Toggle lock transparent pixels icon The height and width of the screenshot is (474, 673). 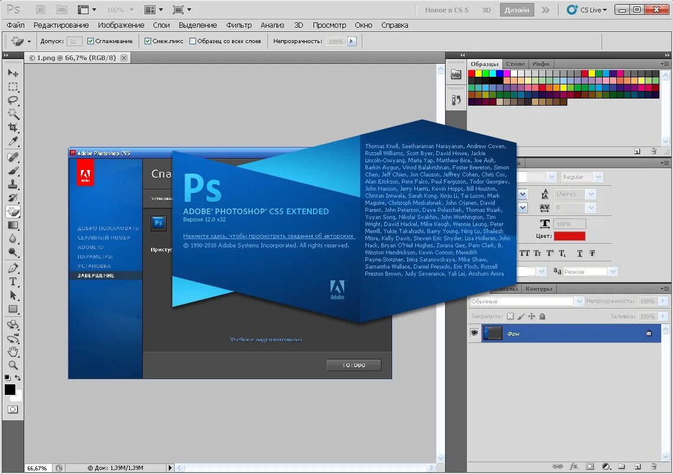coord(510,316)
